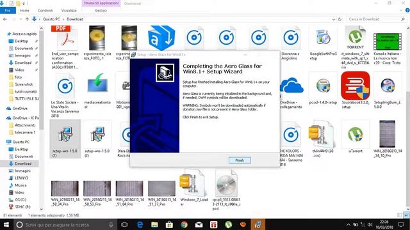Viewport: 410px width, 230px height.
Task: Click Finish in Aero Glass setup wizard
Action: click(240, 160)
